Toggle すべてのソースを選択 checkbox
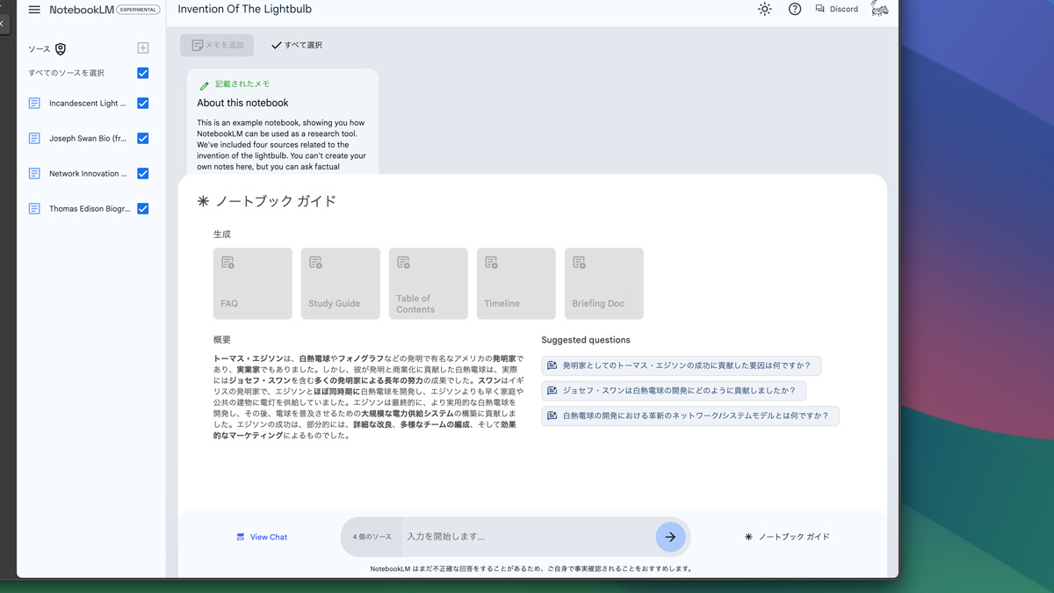 coord(143,73)
